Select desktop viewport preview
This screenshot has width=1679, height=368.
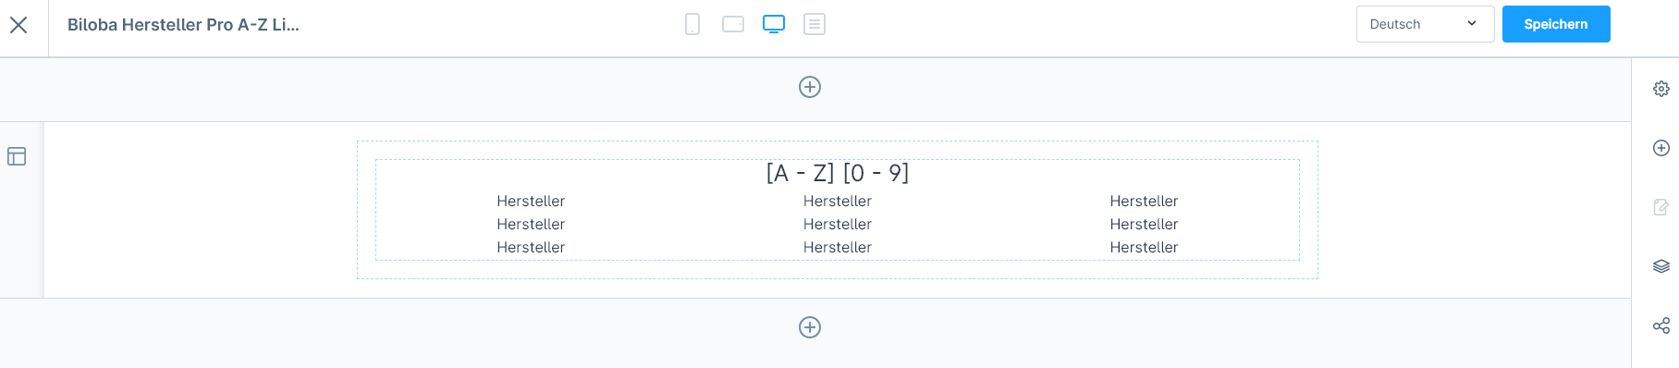pos(774,24)
